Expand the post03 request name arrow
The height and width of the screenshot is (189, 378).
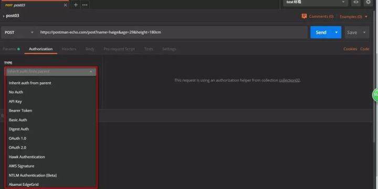click(3, 16)
